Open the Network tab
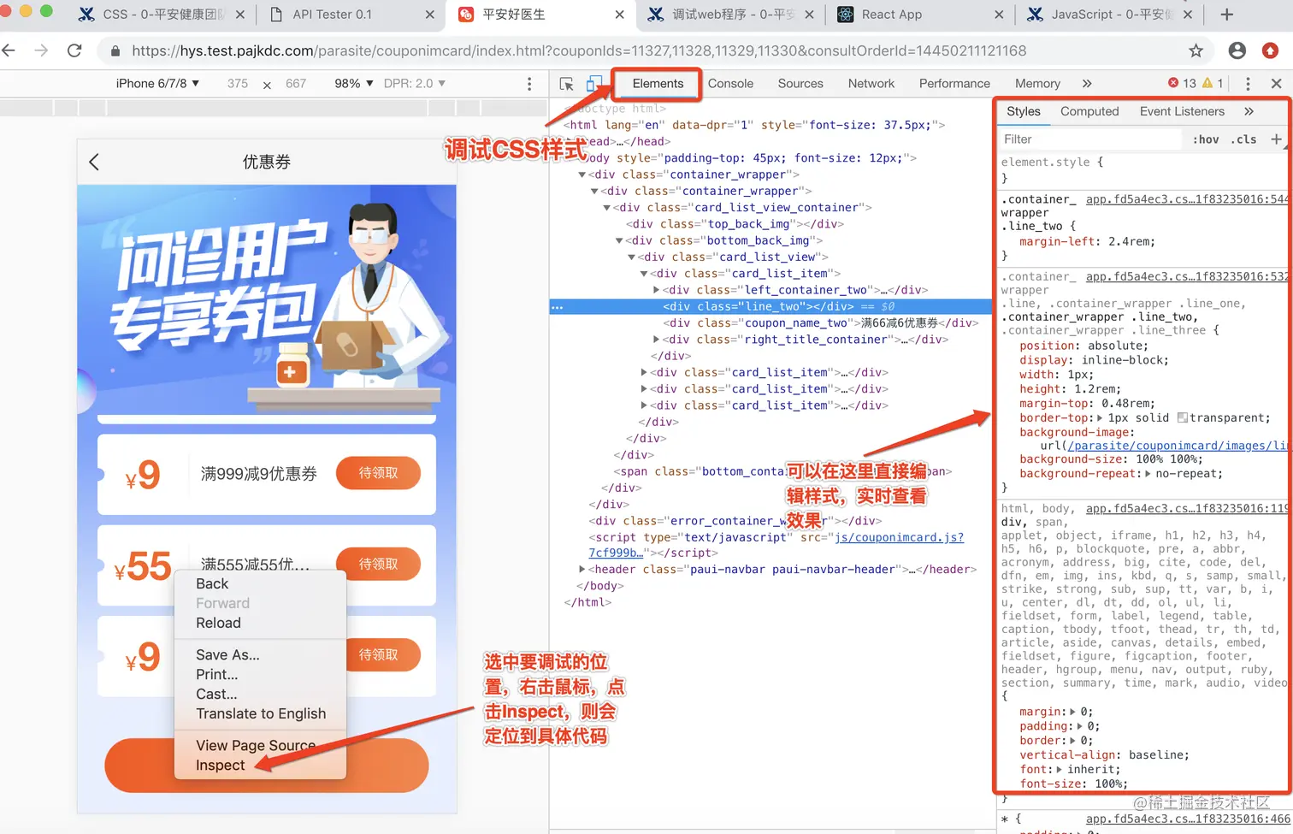1293x834 pixels. [x=871, y=84]
